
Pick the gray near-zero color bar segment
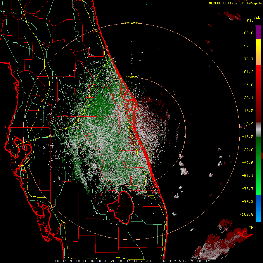(x=258, y=129)
